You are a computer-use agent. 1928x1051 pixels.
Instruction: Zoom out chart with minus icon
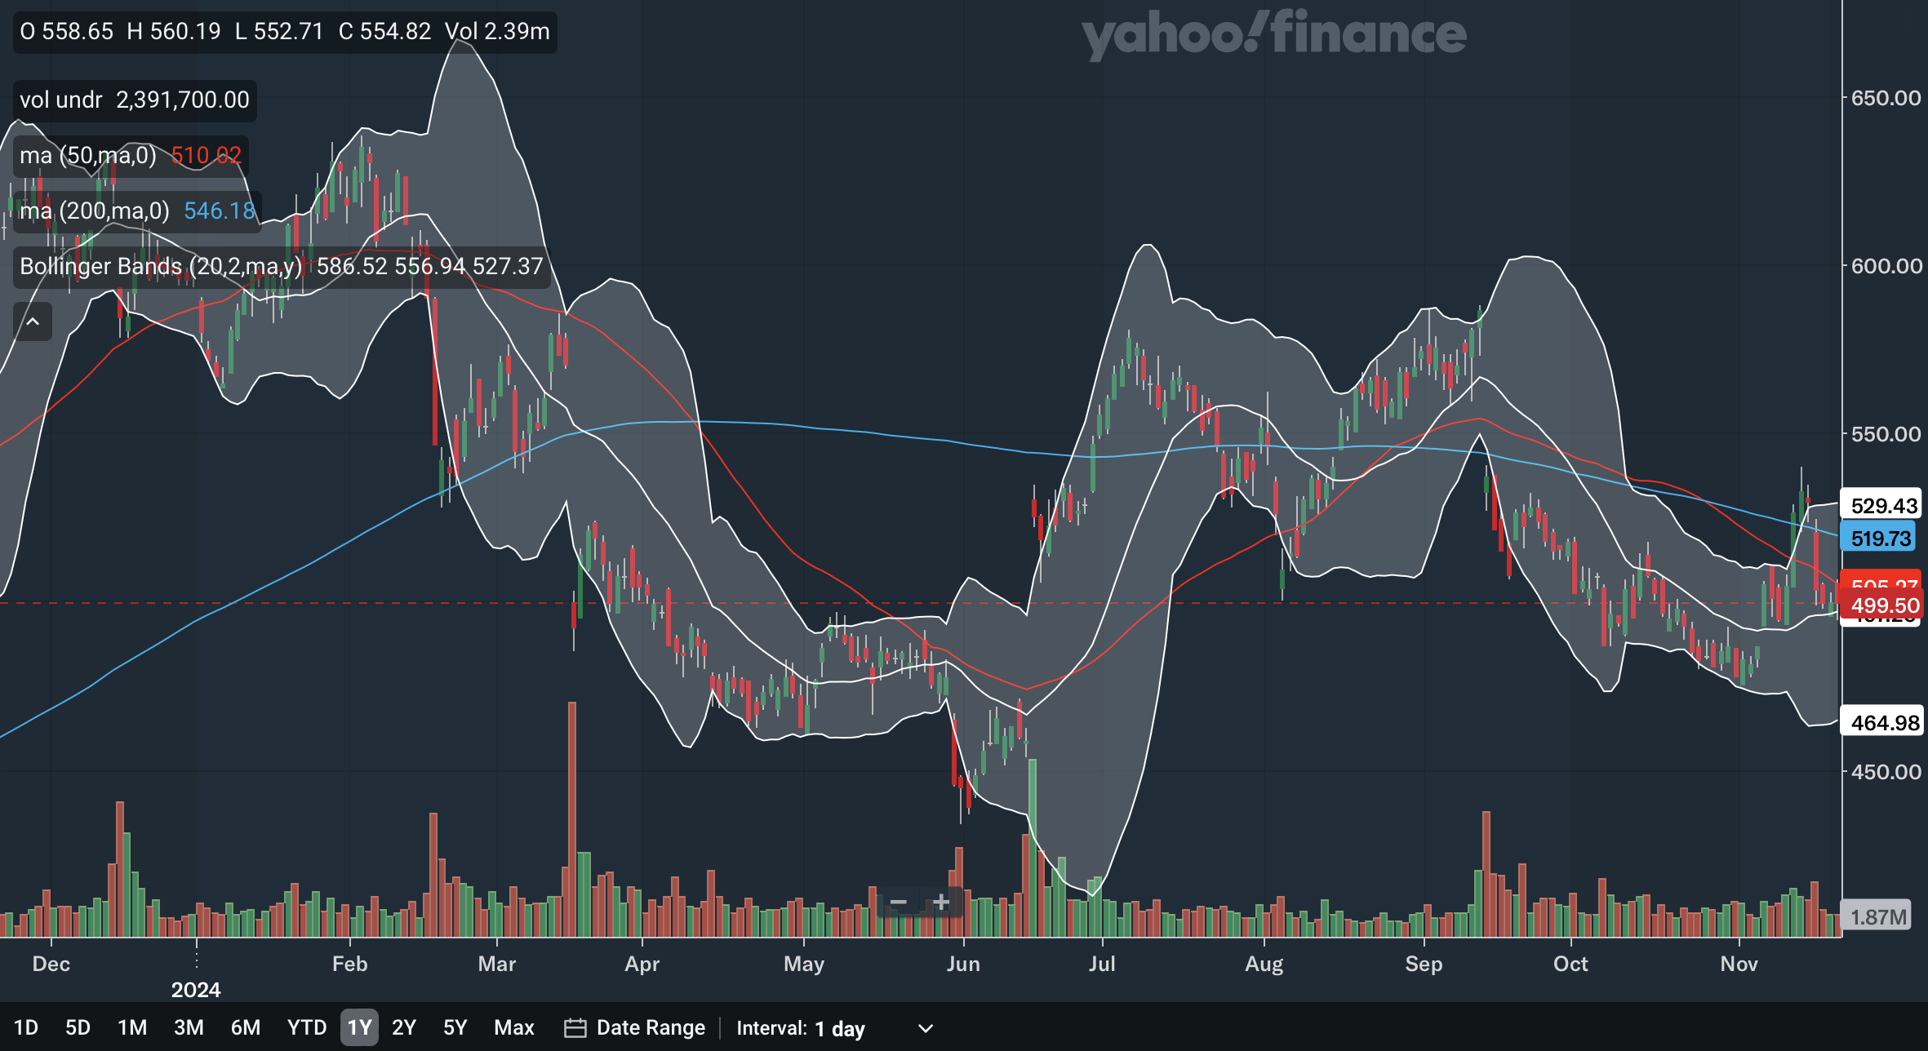(898, 902)
